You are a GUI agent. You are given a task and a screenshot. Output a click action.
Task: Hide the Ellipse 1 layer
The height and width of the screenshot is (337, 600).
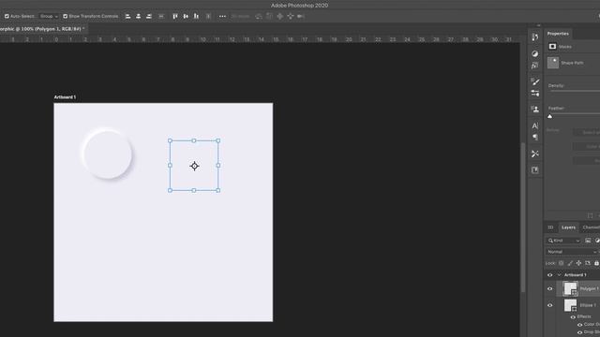[x=550, y=305]
